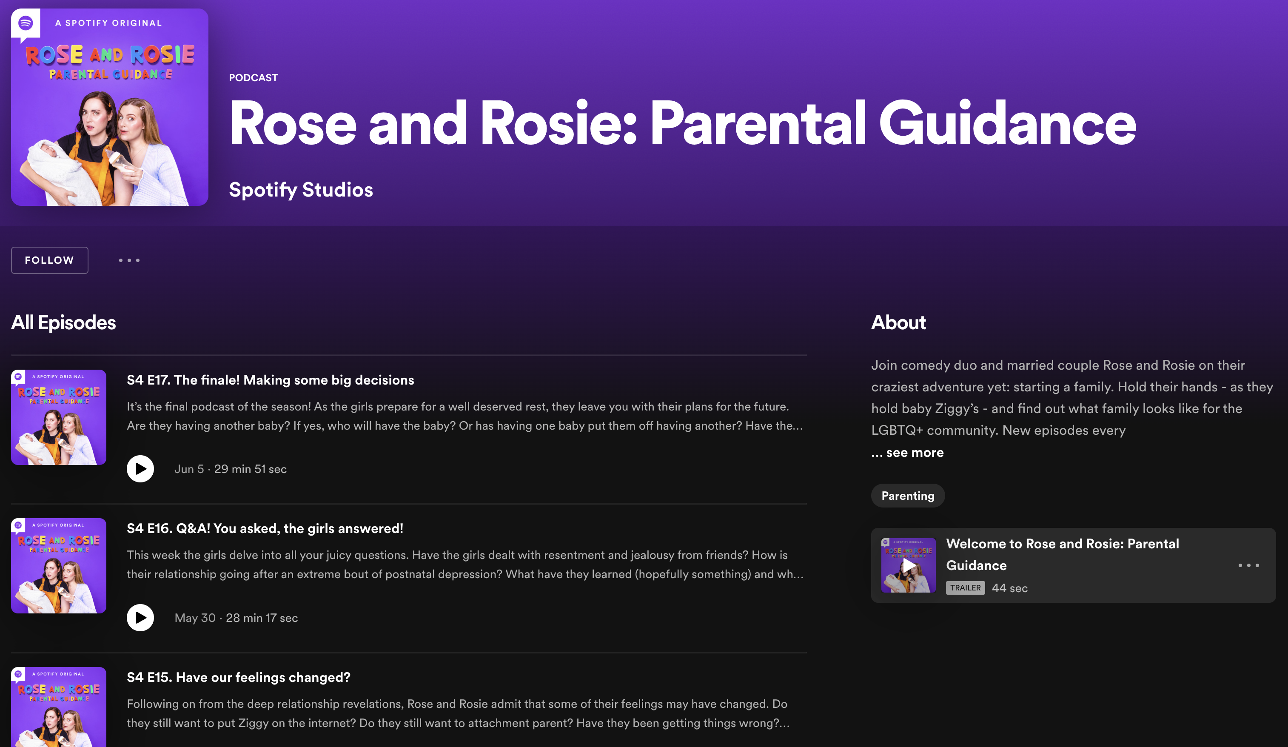Open Spotify Studios publisher link

(x=301, y=190)
